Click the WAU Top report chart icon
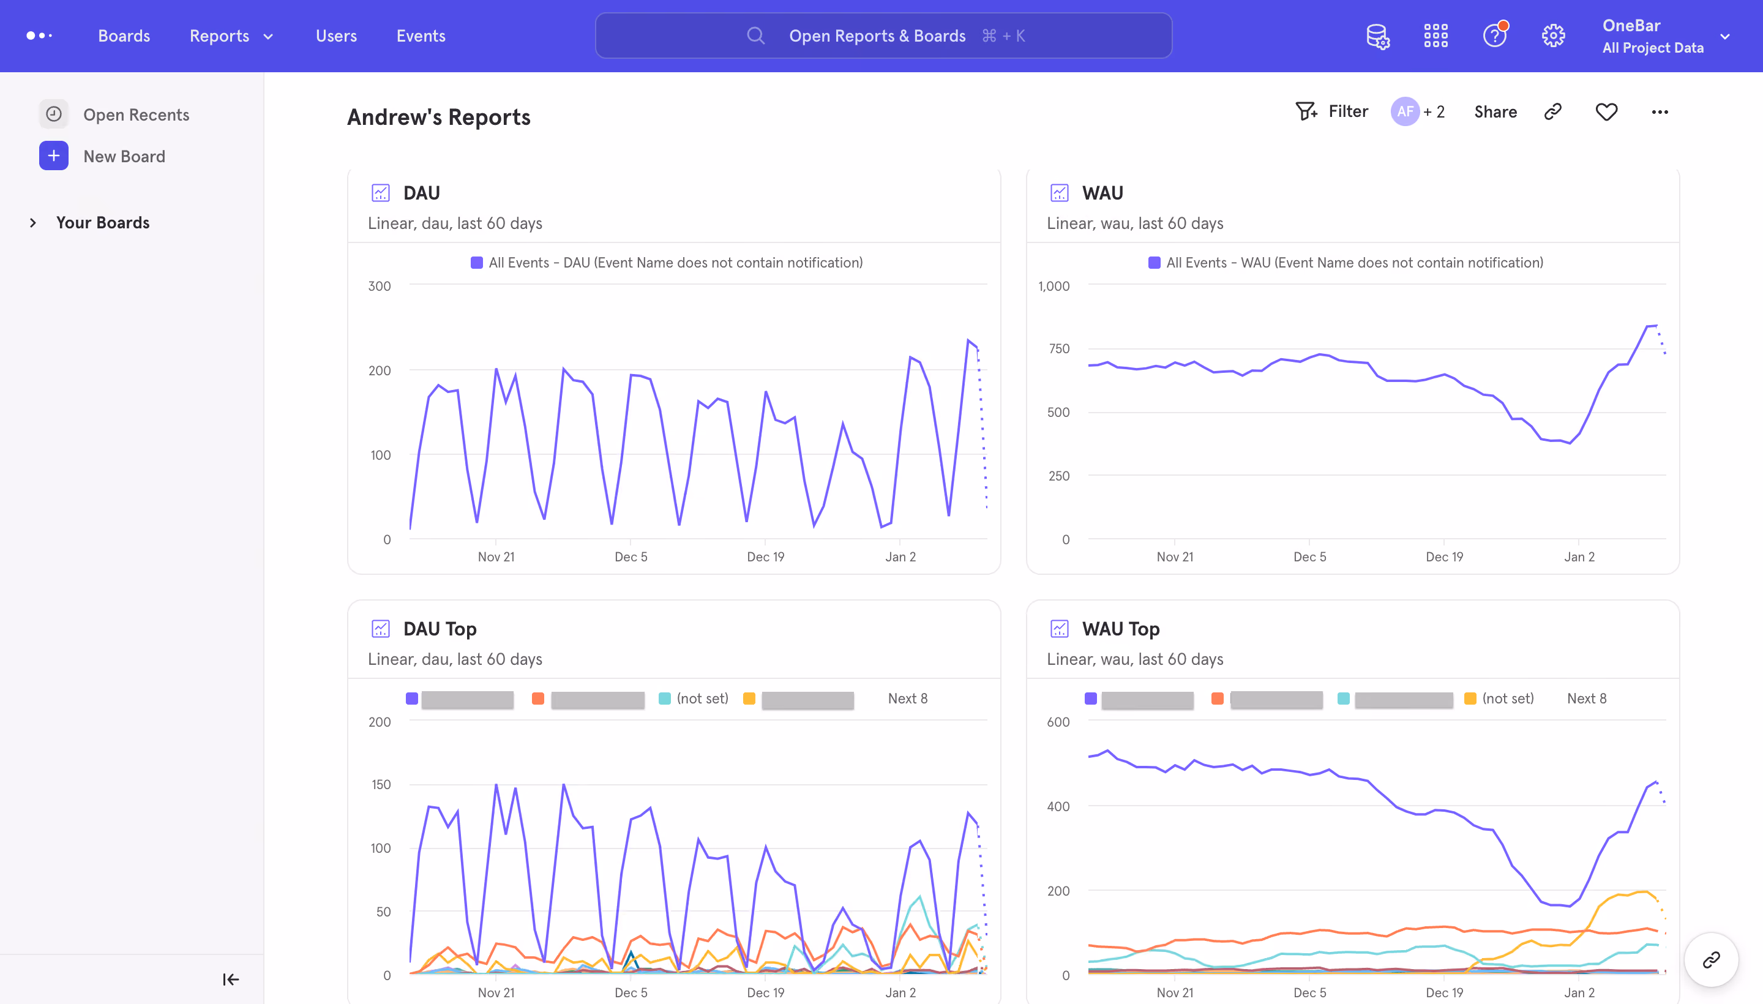 (1059, 628)
